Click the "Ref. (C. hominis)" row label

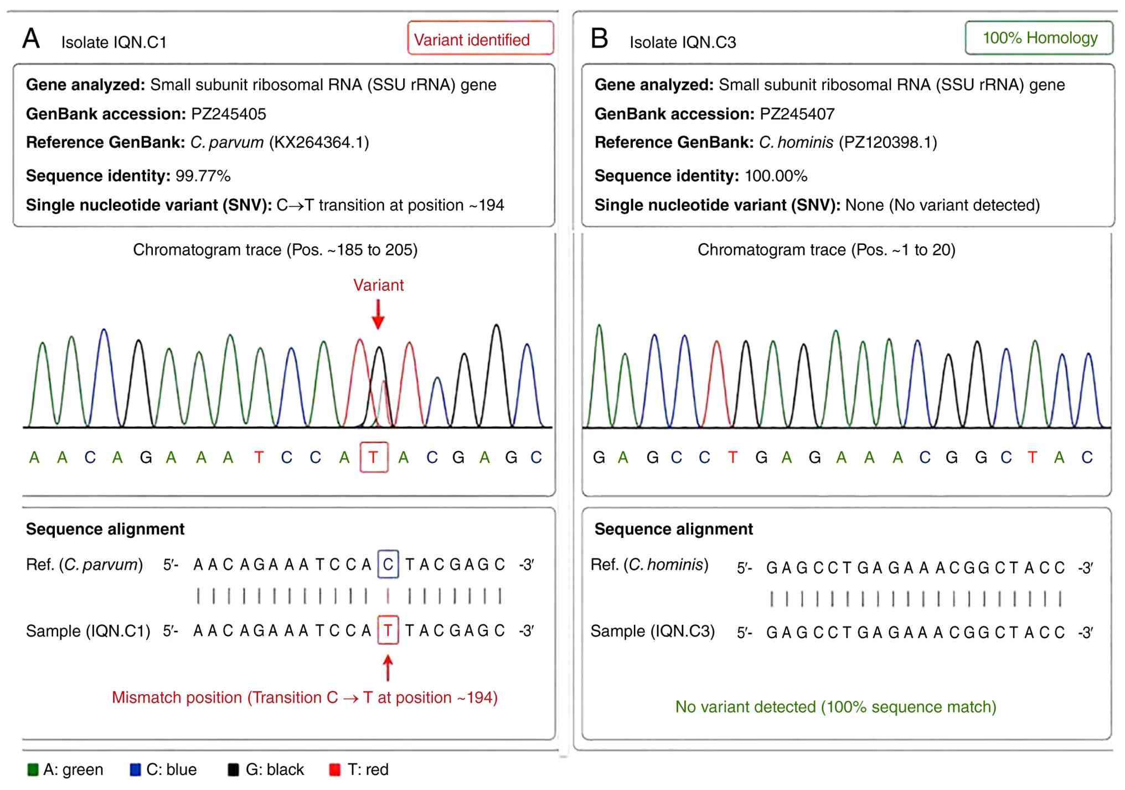tap(649, 565)
